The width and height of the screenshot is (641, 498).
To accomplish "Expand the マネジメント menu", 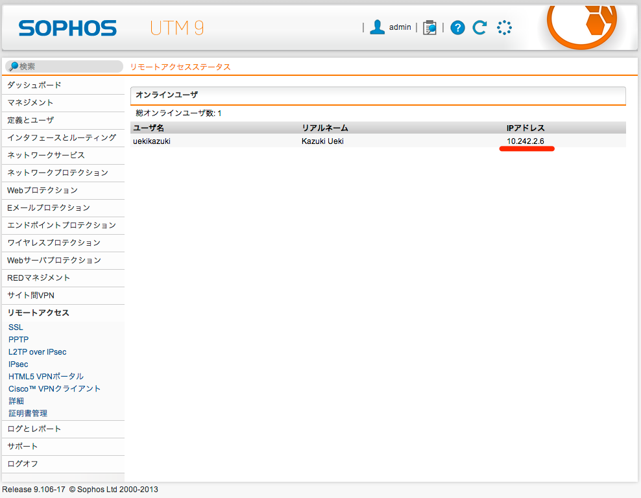I will [x=64, y=103].
